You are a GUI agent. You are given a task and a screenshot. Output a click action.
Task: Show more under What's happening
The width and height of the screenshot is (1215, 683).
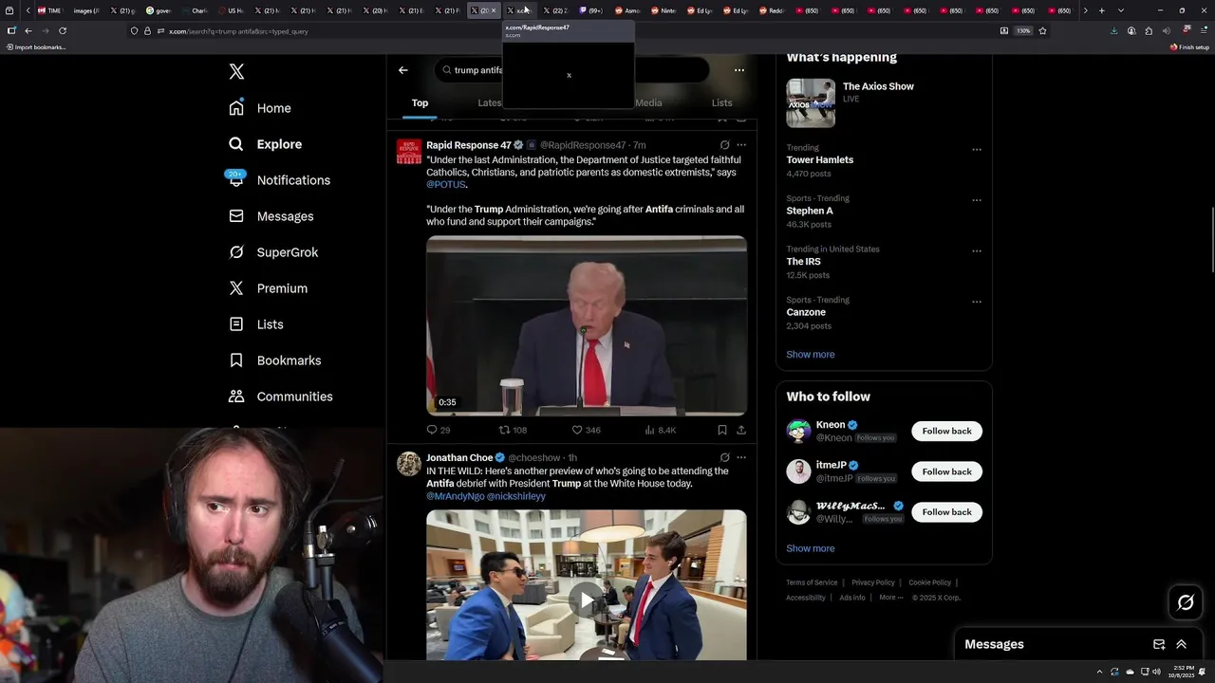[x=811, y=354]
